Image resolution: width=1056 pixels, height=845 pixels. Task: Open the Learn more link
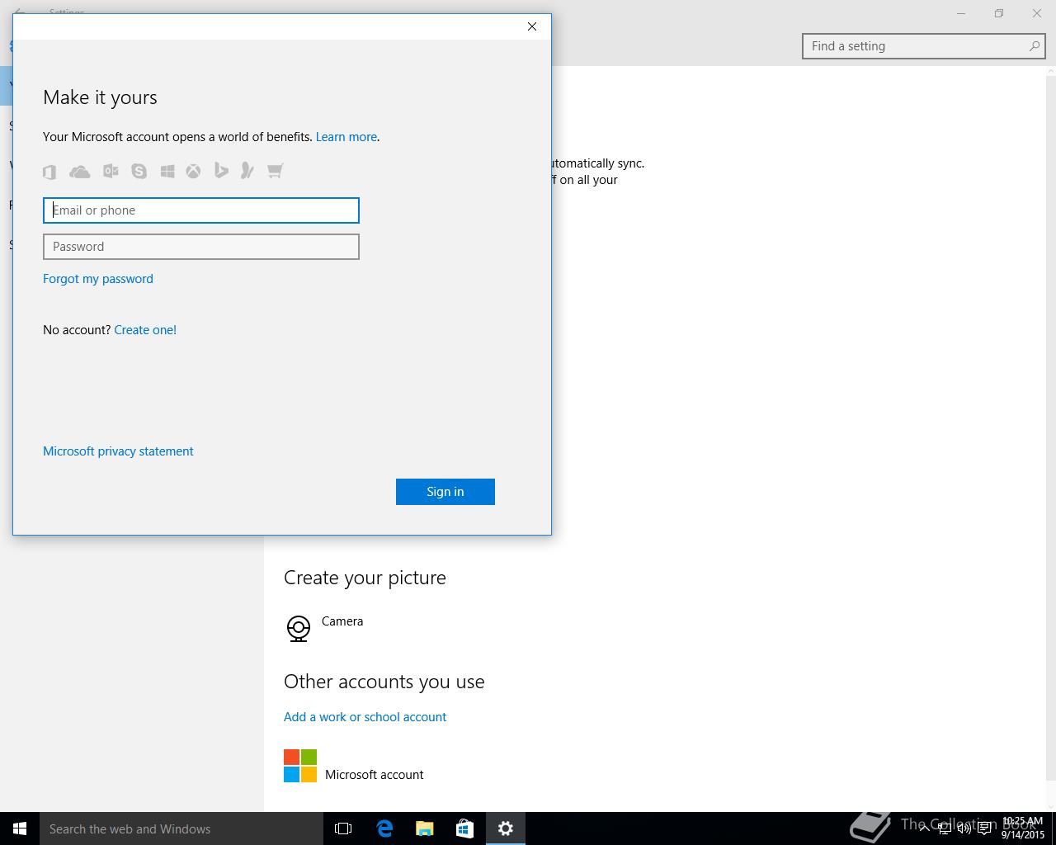pyautogui.click(x=346, y=137)
